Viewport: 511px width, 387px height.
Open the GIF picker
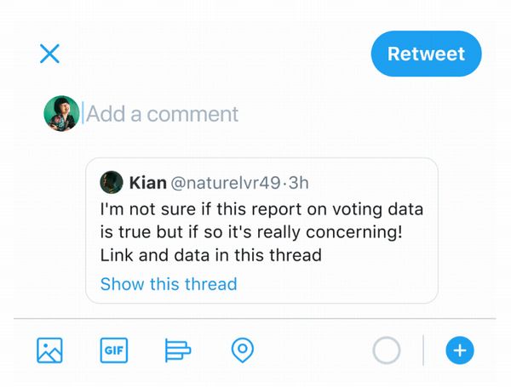coord(114,350)
